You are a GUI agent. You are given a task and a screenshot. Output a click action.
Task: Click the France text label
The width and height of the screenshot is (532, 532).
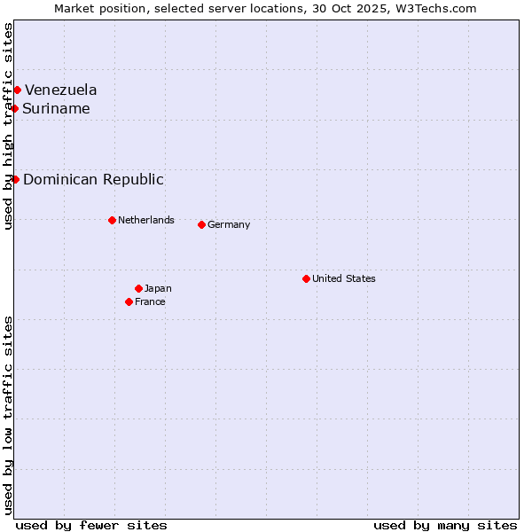150,301
